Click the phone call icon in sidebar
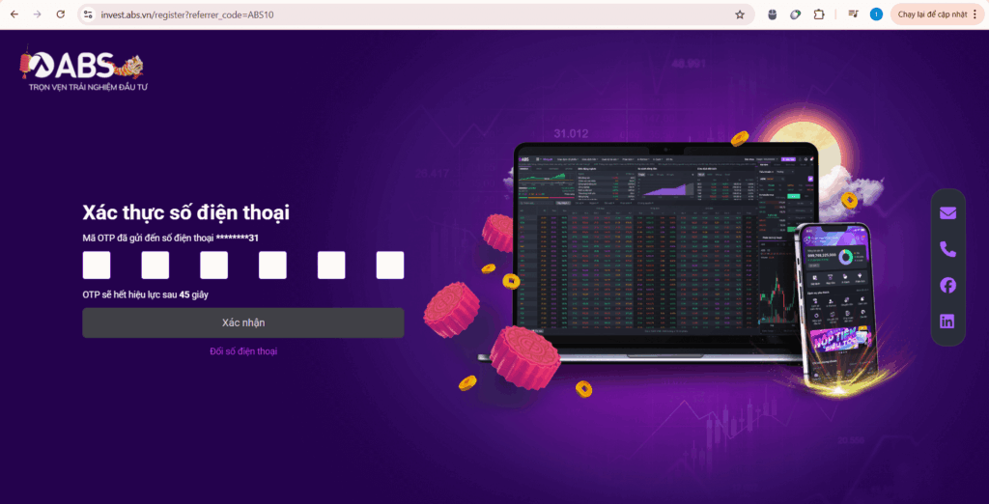The width and height of the screenshot is (989, 504). pyautogui.click(x=947, y=249)
